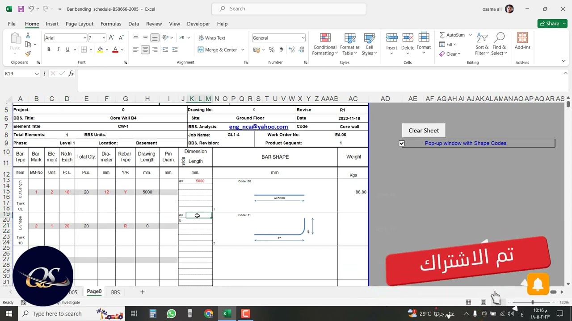The image size is (572, 321).
Task: Apply Underline formatting
Action: 68,49
